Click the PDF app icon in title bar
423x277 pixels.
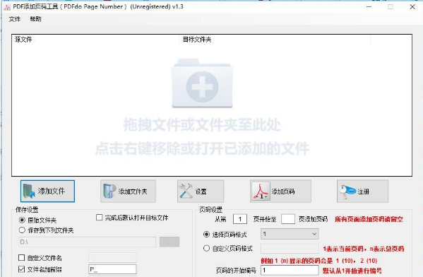click(7, 7)
